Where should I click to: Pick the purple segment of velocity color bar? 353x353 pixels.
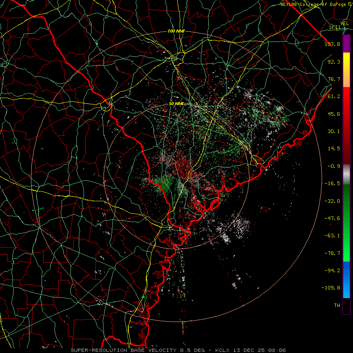click(x=346, y=44)
